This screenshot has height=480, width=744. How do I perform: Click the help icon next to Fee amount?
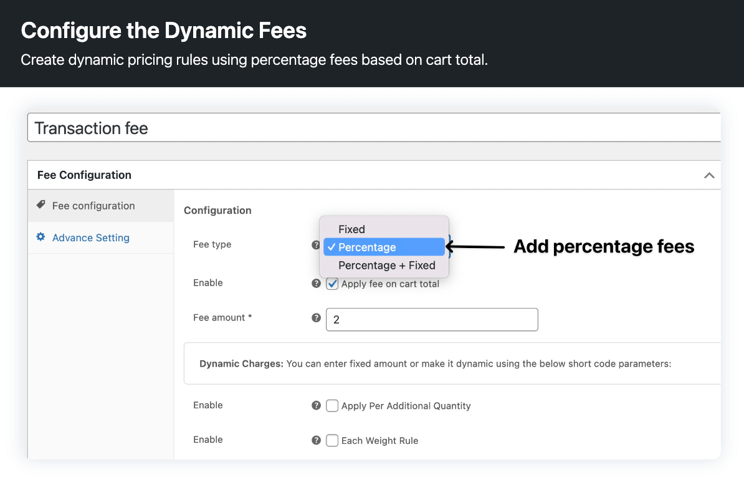[316, 317]
